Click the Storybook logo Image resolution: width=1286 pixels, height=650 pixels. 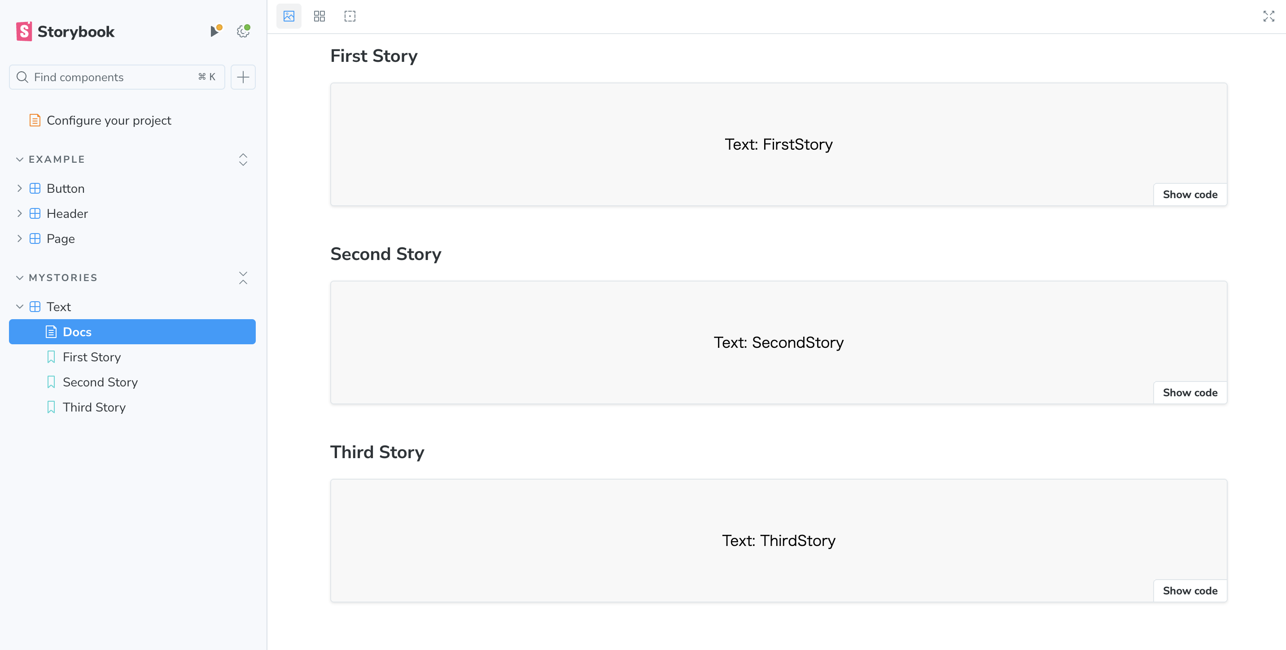pyautogui.click(x=66, y=31)
